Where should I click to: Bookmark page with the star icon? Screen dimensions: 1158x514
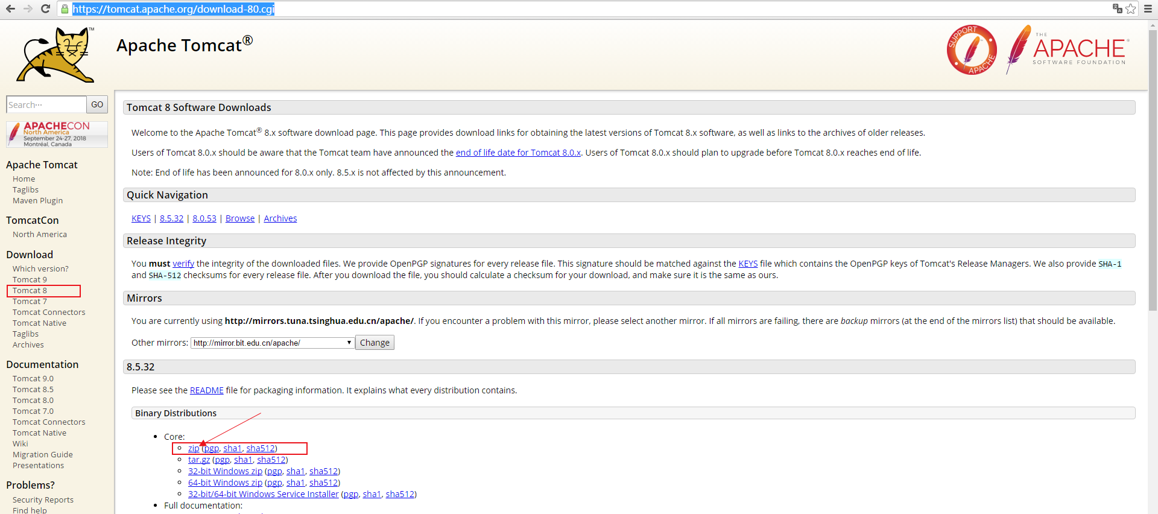[x=1131, y=8]
